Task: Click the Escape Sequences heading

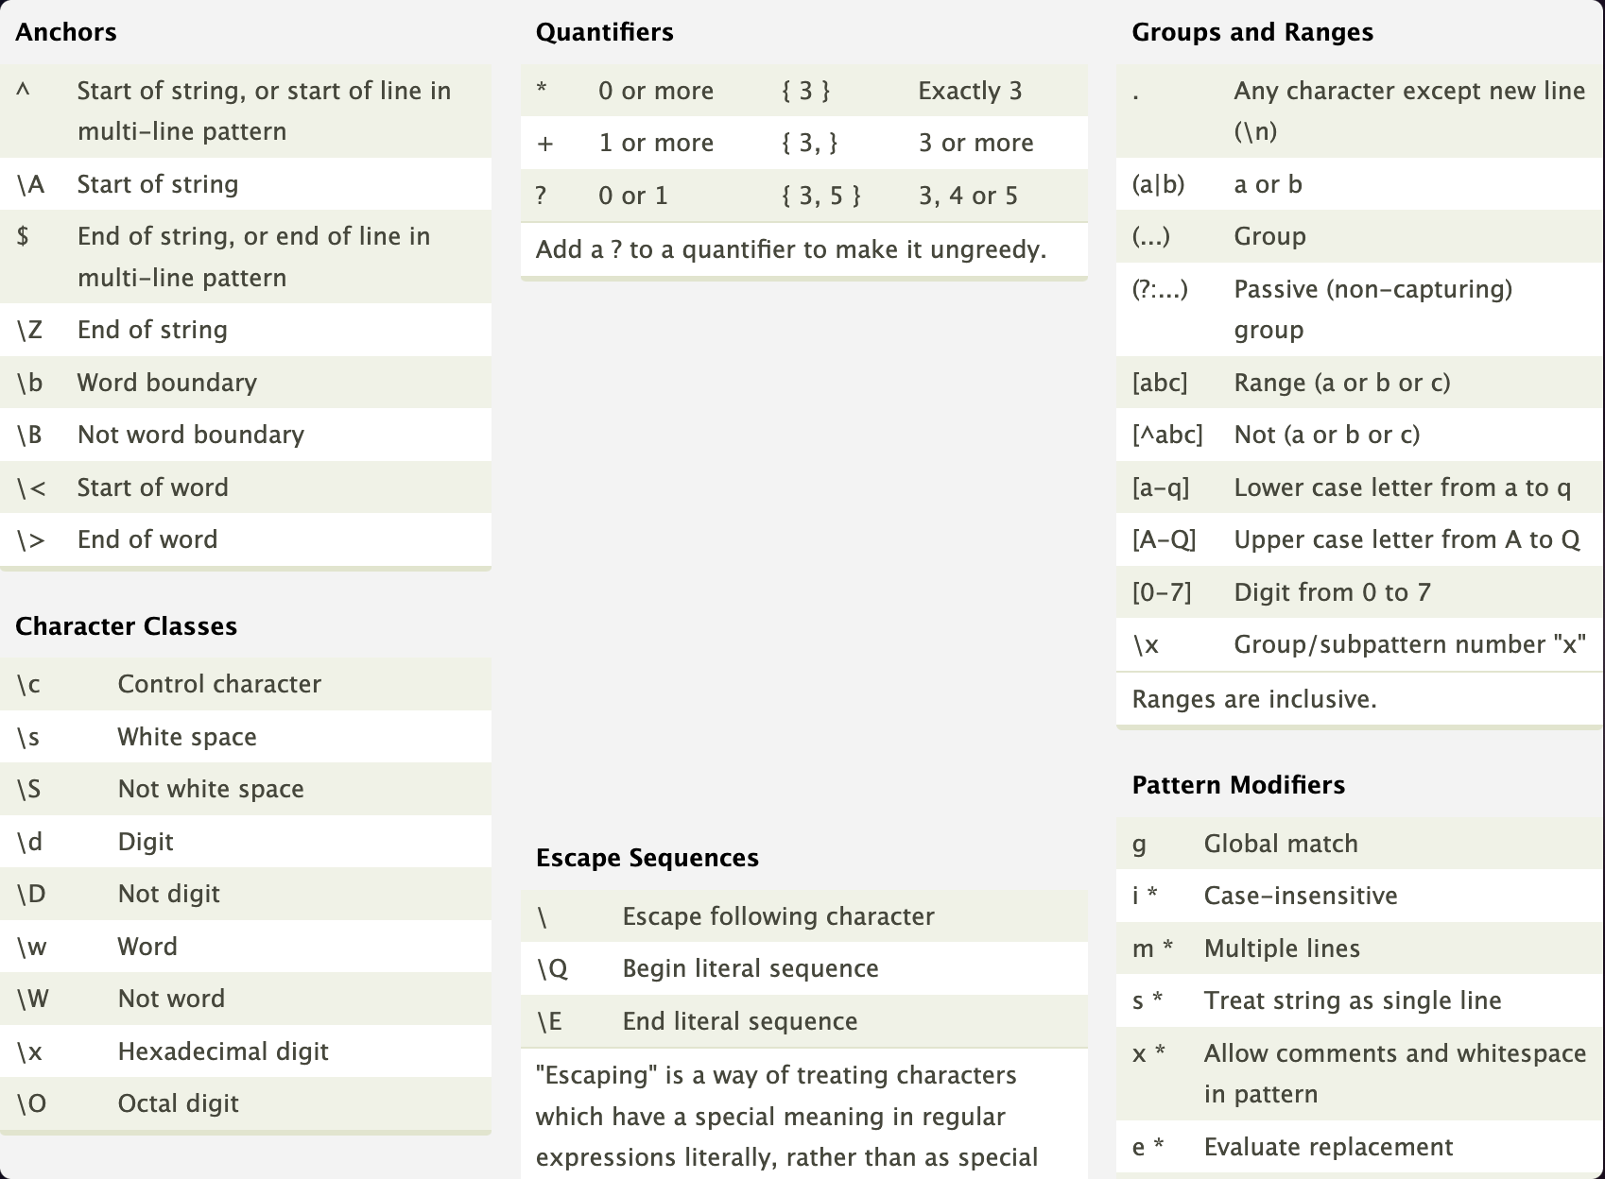Action: click(x=647, y=858)
